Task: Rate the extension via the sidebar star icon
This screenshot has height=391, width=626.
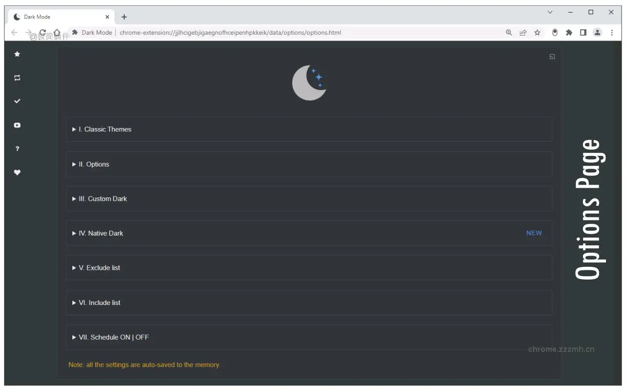Action: click(17, 54)
